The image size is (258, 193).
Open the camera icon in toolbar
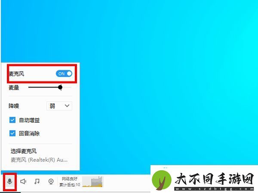51,181
